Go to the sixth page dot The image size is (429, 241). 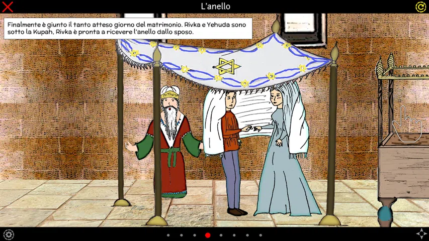click(234, 235)
